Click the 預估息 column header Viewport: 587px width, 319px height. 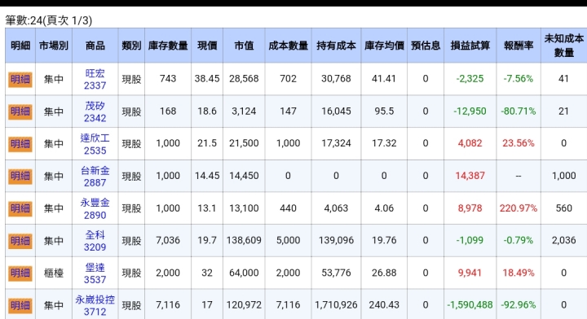coord(426,46)
